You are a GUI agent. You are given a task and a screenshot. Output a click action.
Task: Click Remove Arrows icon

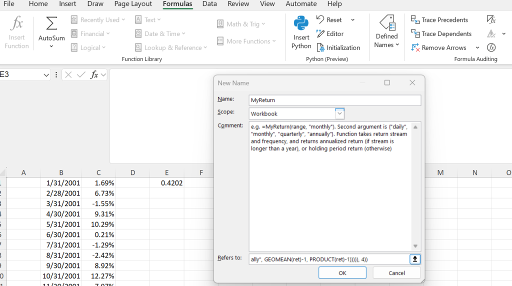pos(415,48)
